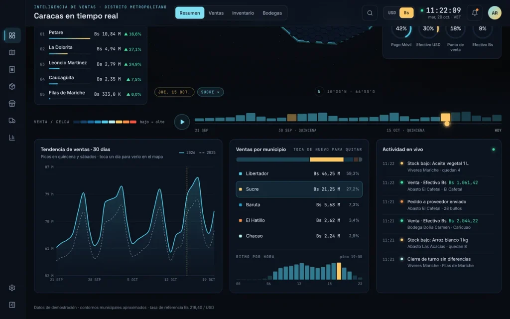This screenshot has height=319, width=510.
Task: Click the 2025 legend entry
Action: (x=207, y=153)
